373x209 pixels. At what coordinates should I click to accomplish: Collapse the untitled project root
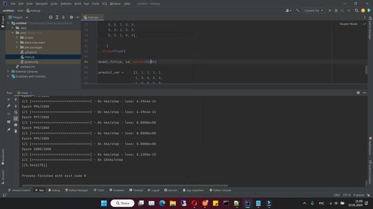pyautogui.click(x=8, y=23)
